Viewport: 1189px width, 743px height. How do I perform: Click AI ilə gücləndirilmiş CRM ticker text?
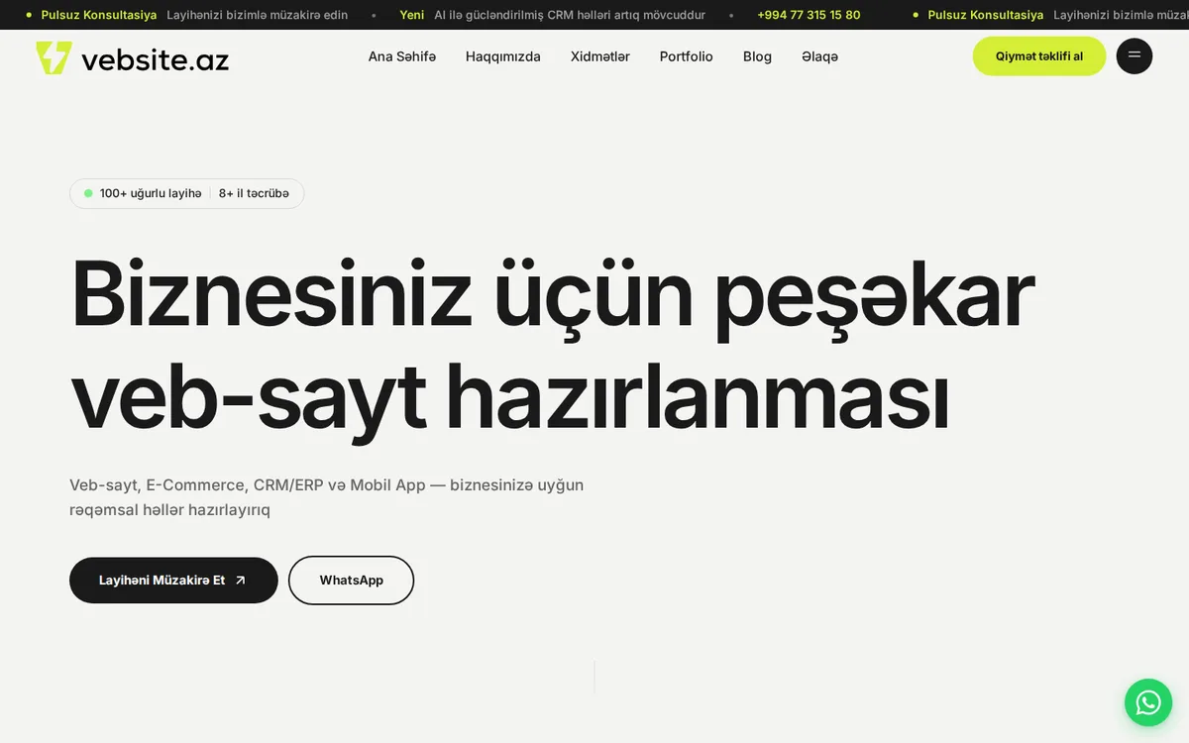point(570,15)
